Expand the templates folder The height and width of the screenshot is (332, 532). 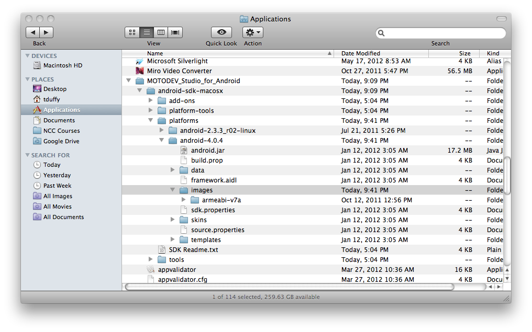click(172, 239)
